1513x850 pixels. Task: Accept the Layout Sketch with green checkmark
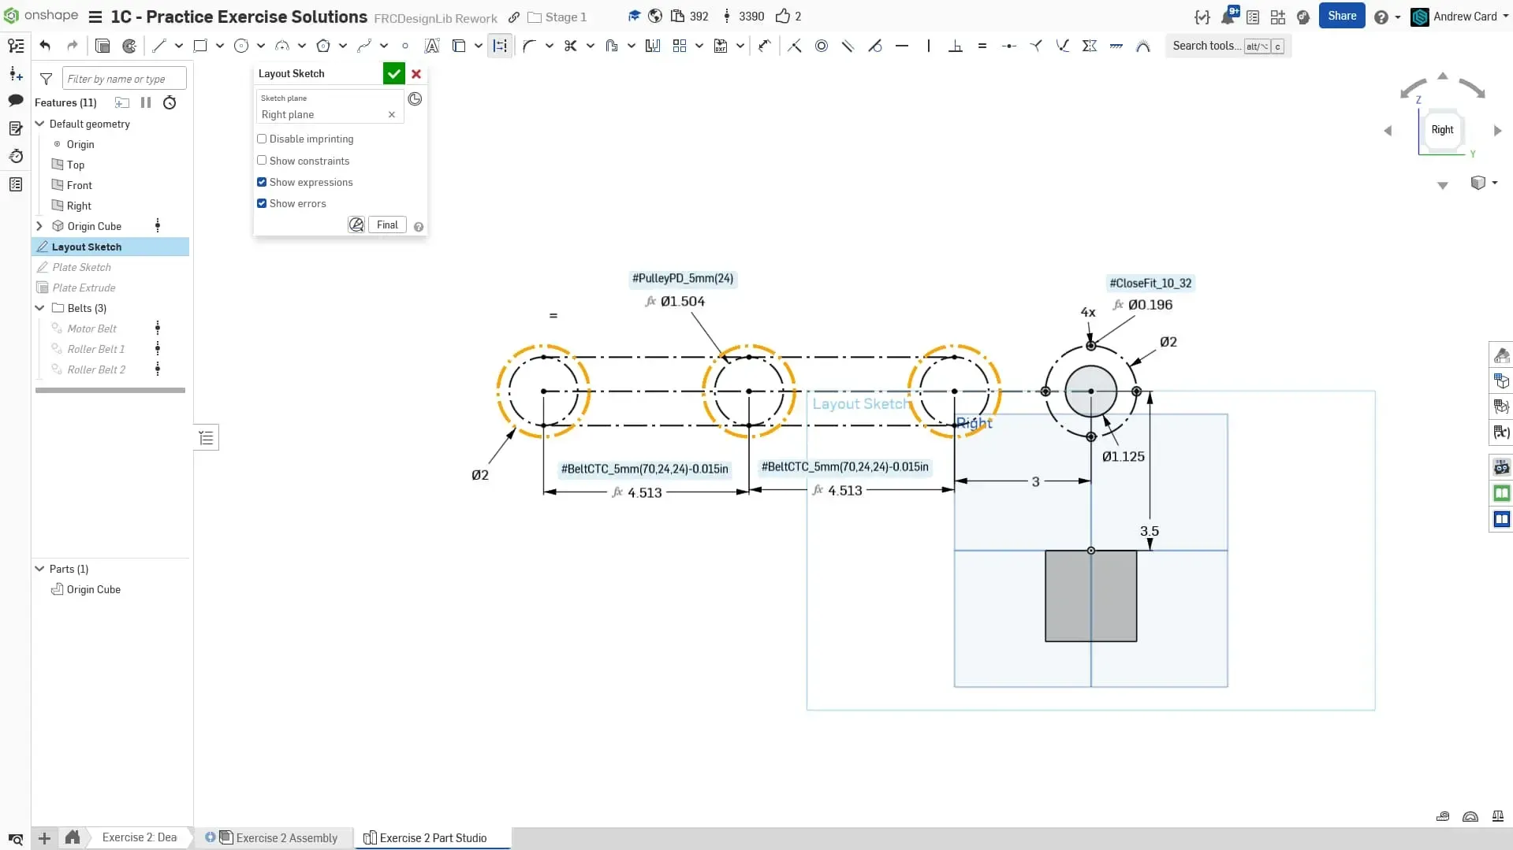pos(393,73)
